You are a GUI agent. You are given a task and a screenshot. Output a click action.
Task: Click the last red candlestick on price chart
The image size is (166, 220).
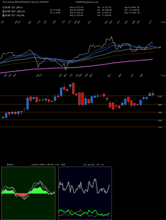click(x=153, y=94)
